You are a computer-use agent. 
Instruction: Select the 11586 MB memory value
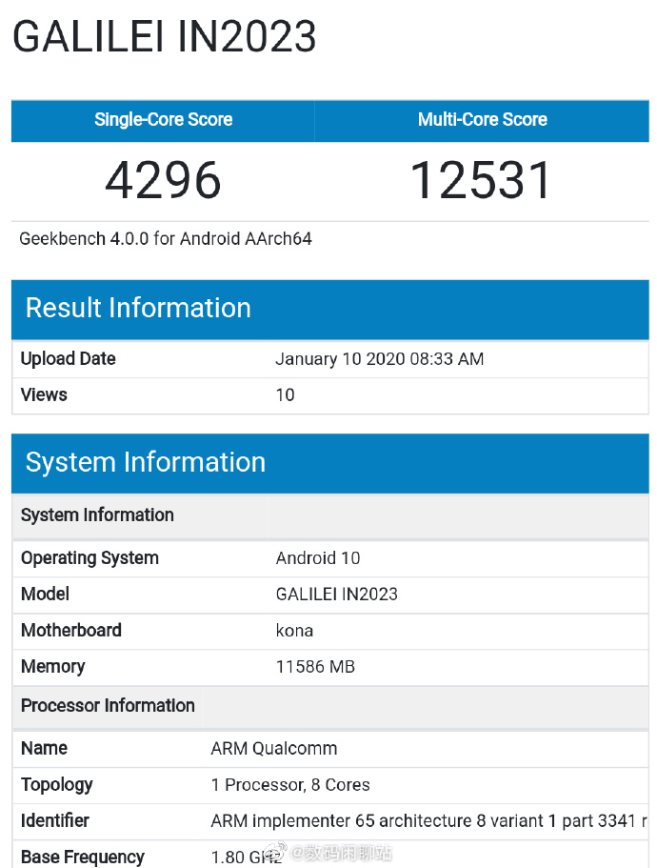tap(315, 667)
